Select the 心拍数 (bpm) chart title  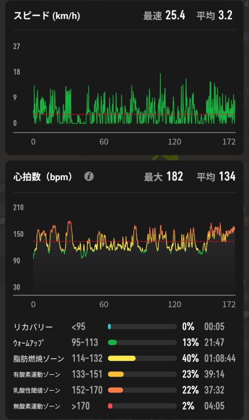coord(43,177)
